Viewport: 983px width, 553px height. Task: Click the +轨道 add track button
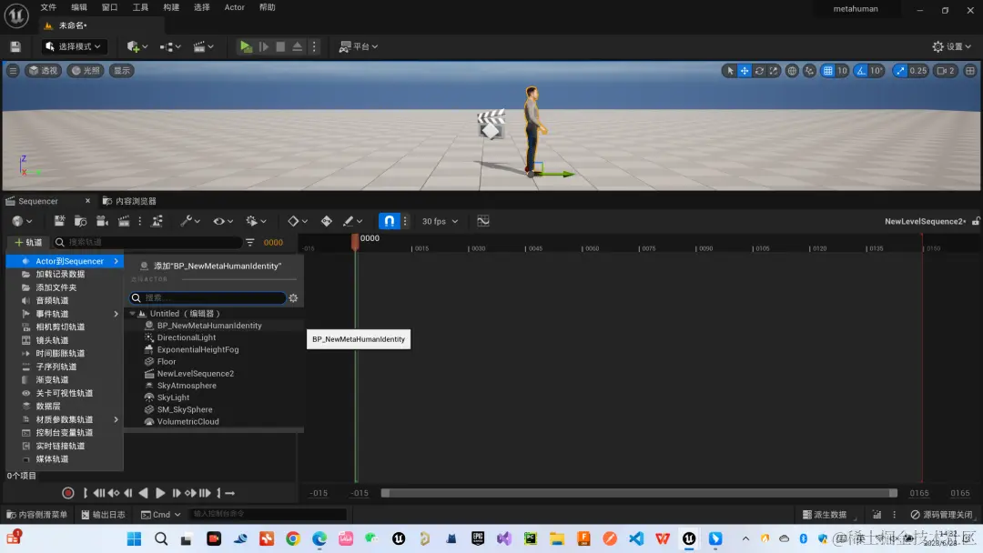[x=28, y=242]
